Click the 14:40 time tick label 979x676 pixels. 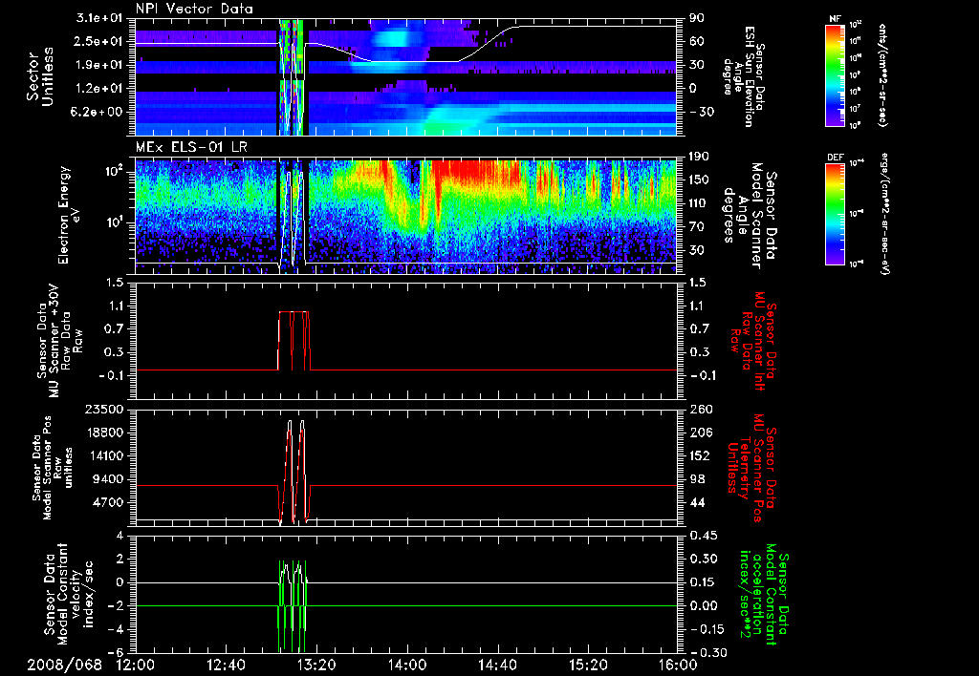click(497, 665)
